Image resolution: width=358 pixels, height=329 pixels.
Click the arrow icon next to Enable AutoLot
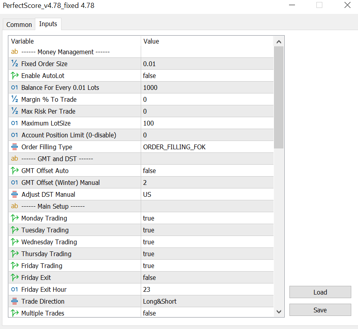coord(15,76)
